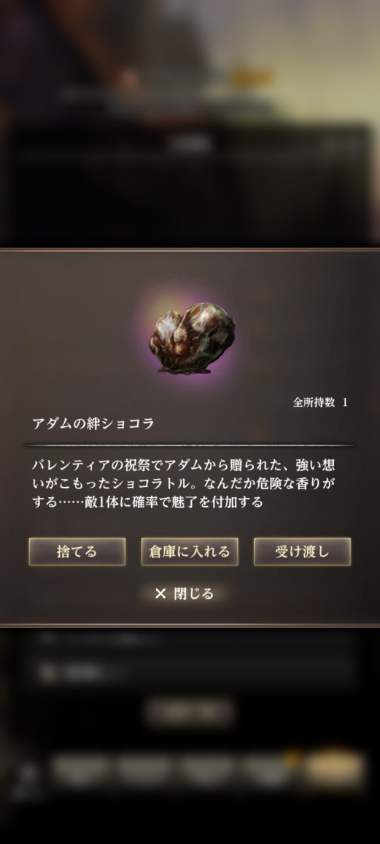Tap the owned count number 1
The height and width of the screenshot is (844, 380).
pyautogui.click(x=345, y=402)
